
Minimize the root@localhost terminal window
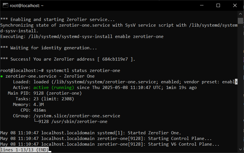(x=202, y=5)
